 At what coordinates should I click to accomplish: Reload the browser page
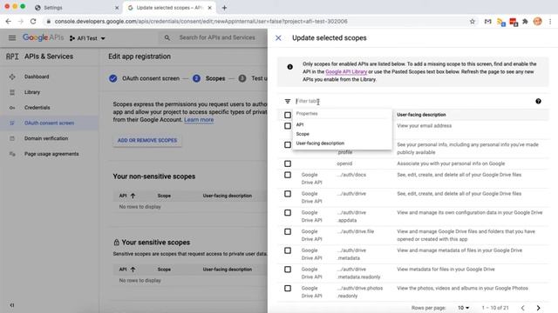point(33,21)
